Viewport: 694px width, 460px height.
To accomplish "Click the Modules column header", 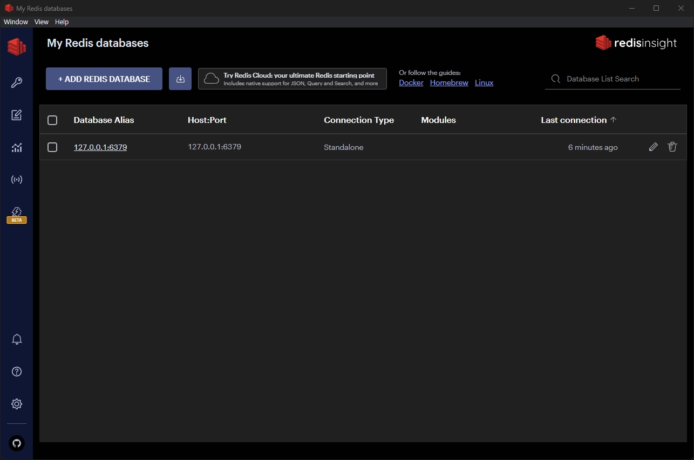I will pos(439,120).
